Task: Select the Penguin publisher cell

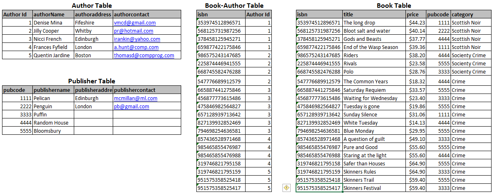Action: point(53,107)
